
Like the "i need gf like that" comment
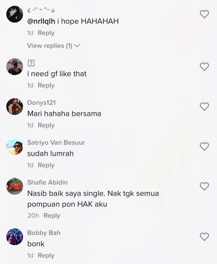[204, 67]
